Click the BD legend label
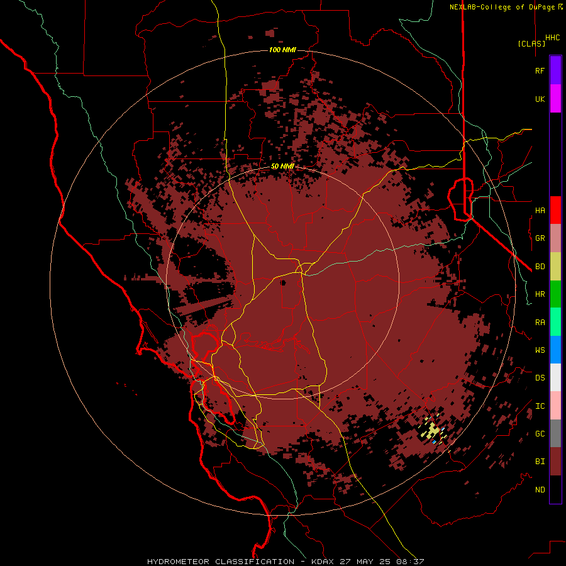The image size is (566, 566). (540, 267)
